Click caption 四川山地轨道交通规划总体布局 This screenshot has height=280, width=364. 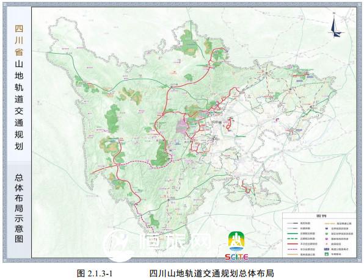(211, 273)
